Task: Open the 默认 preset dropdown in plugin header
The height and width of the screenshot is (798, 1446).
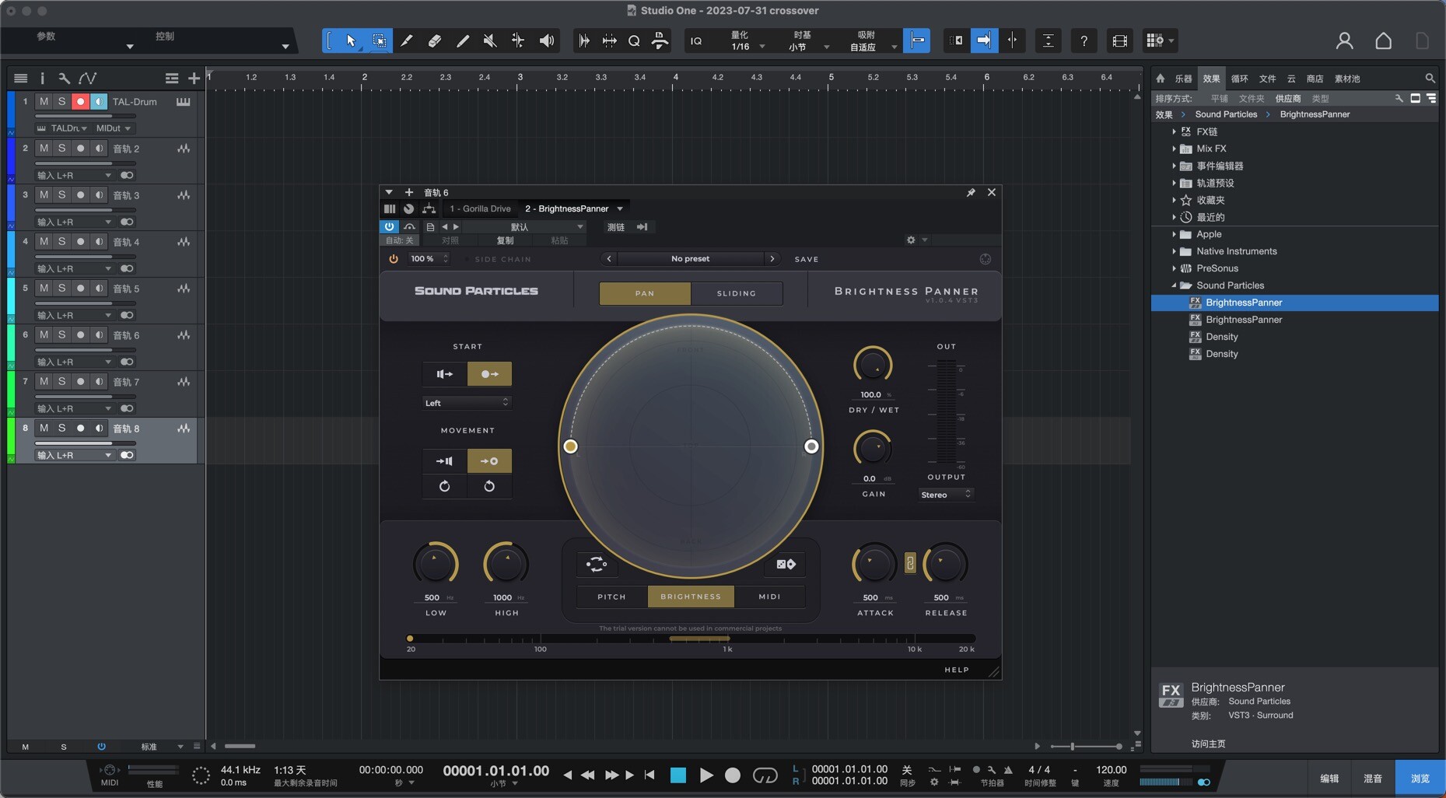Action: 524,227
